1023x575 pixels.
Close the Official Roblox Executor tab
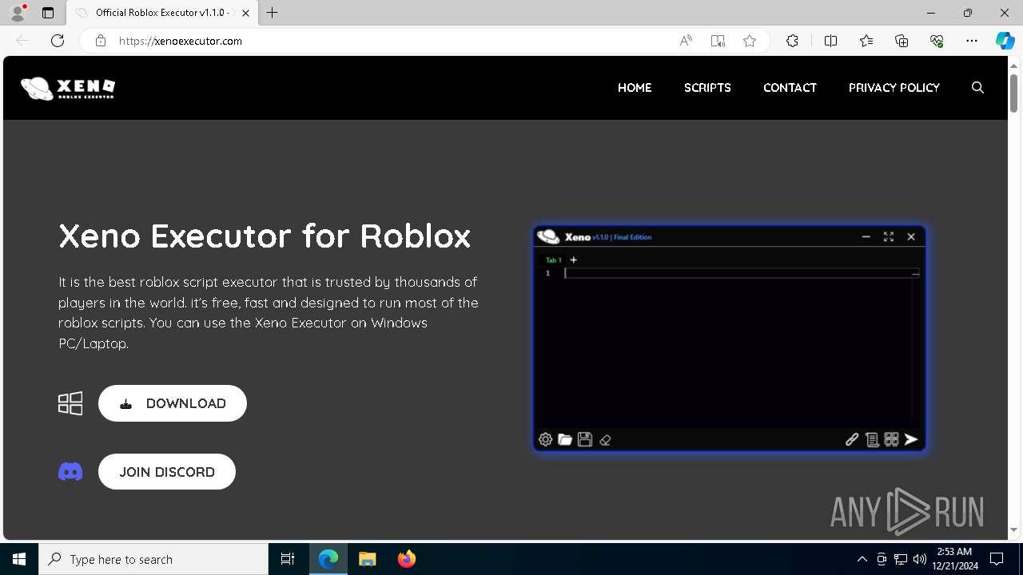coord(246,13)
